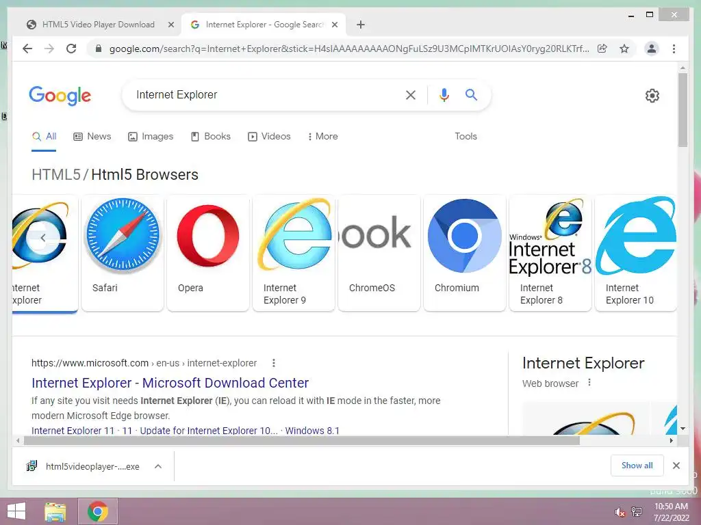Bookmark this page with star
The image size is (701, 525).
[624, 49]
